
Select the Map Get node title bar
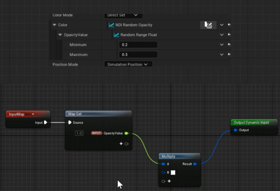tap(99, 114)
